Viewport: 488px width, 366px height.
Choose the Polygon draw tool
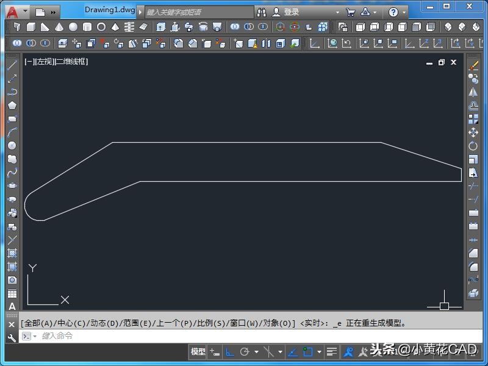12,106
